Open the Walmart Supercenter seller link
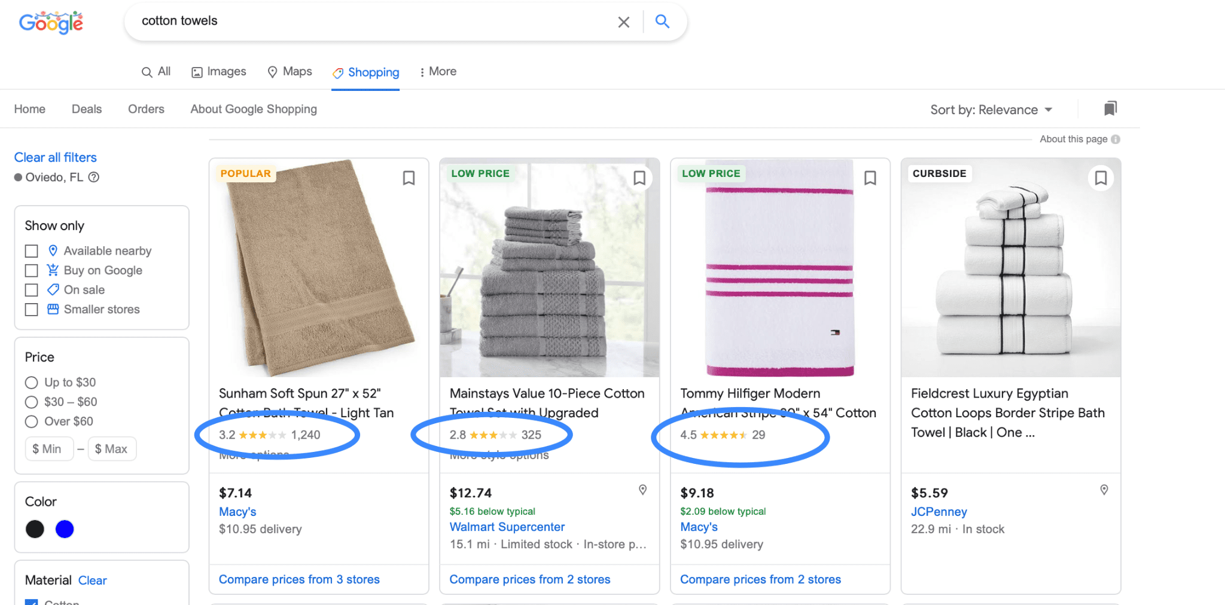The image size is (1225, 605). 507,527
